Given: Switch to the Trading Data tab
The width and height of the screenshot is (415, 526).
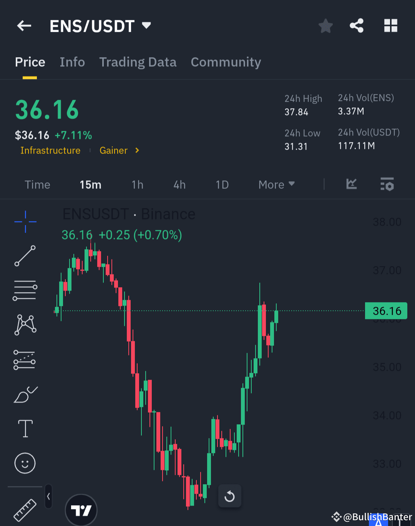Looking at the screenshot, I should click(x=138, y=62).
